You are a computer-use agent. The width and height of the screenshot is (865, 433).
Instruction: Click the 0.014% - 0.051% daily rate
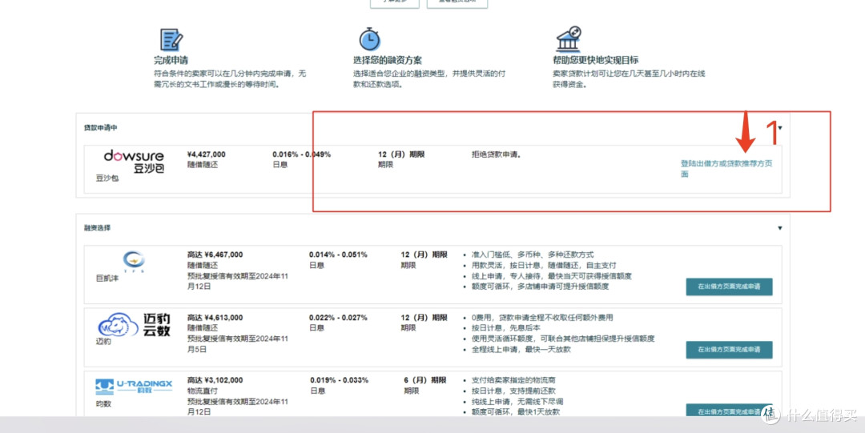[338, 255]
